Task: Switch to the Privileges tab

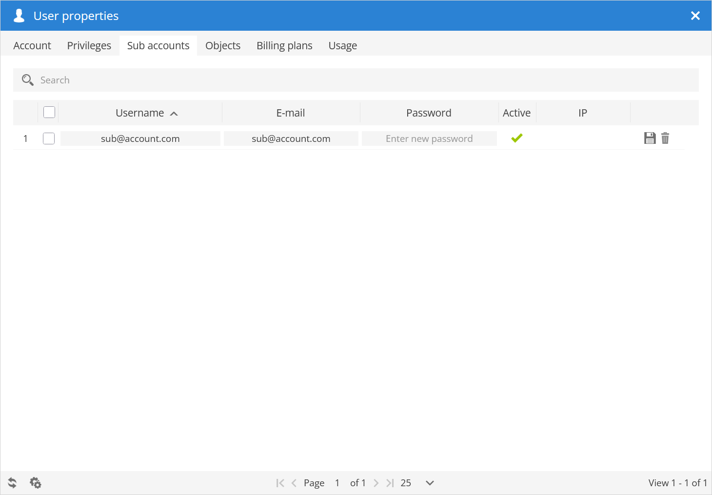Action: [x=89, y=46]
